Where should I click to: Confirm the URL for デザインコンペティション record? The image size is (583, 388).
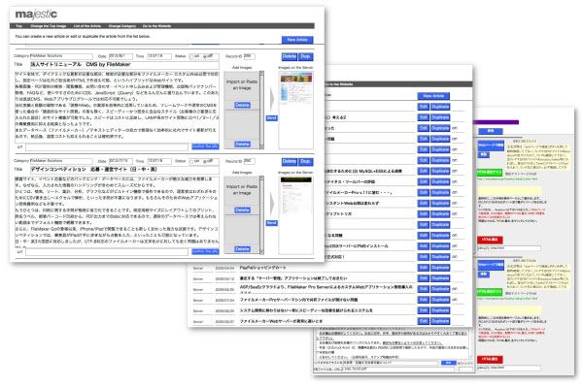(205, 252)
